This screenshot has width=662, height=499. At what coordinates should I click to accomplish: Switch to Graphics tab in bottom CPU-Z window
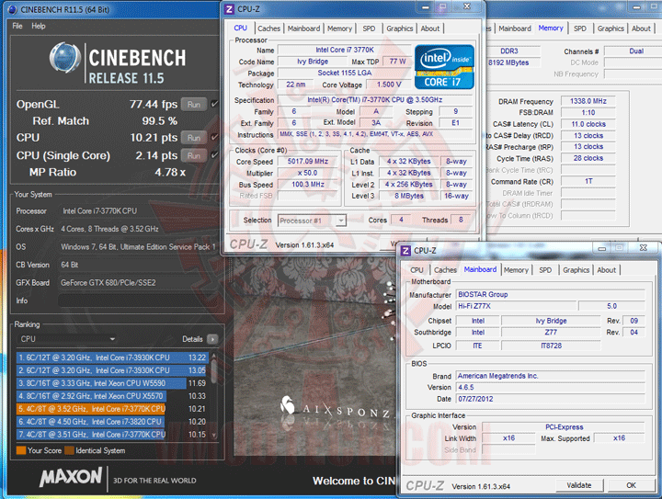pos(576,270)
